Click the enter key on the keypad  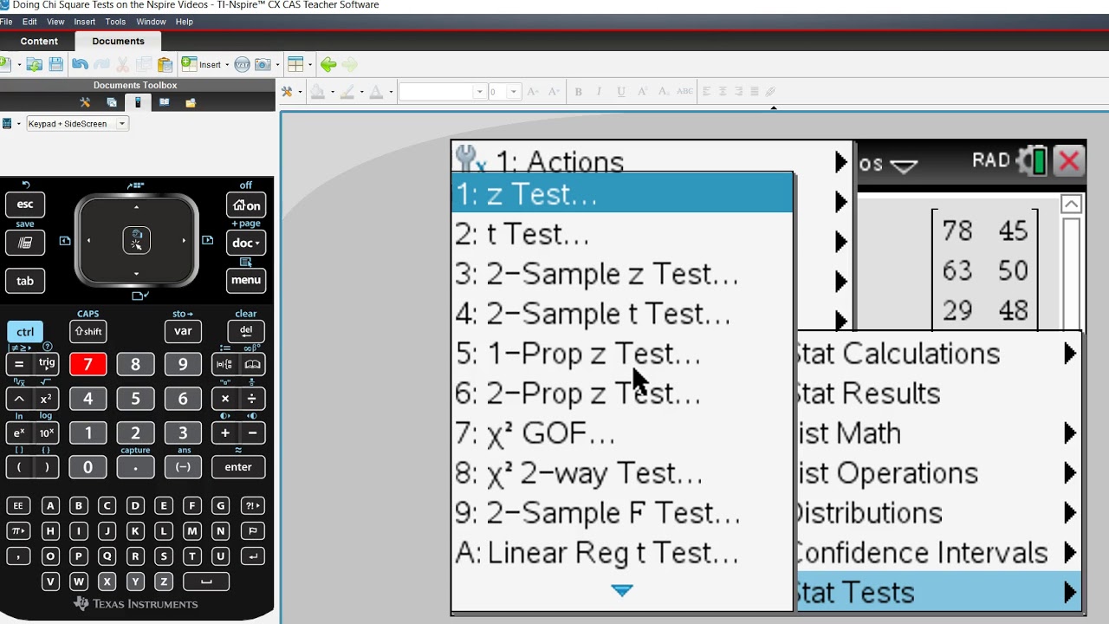[238, 467]
